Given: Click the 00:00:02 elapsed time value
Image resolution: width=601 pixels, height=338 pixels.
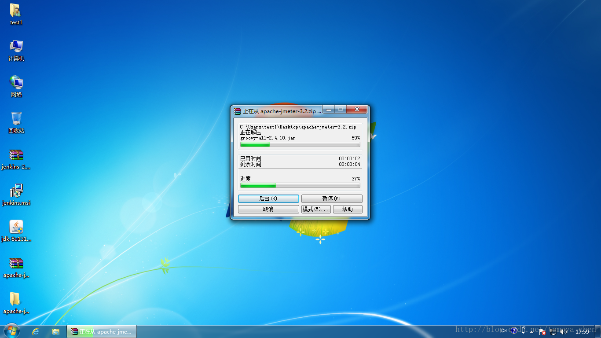Looking at the screenshot, I should [x=349, y=158].
